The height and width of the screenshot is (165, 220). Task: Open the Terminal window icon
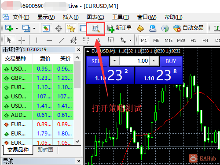[83, 28]
